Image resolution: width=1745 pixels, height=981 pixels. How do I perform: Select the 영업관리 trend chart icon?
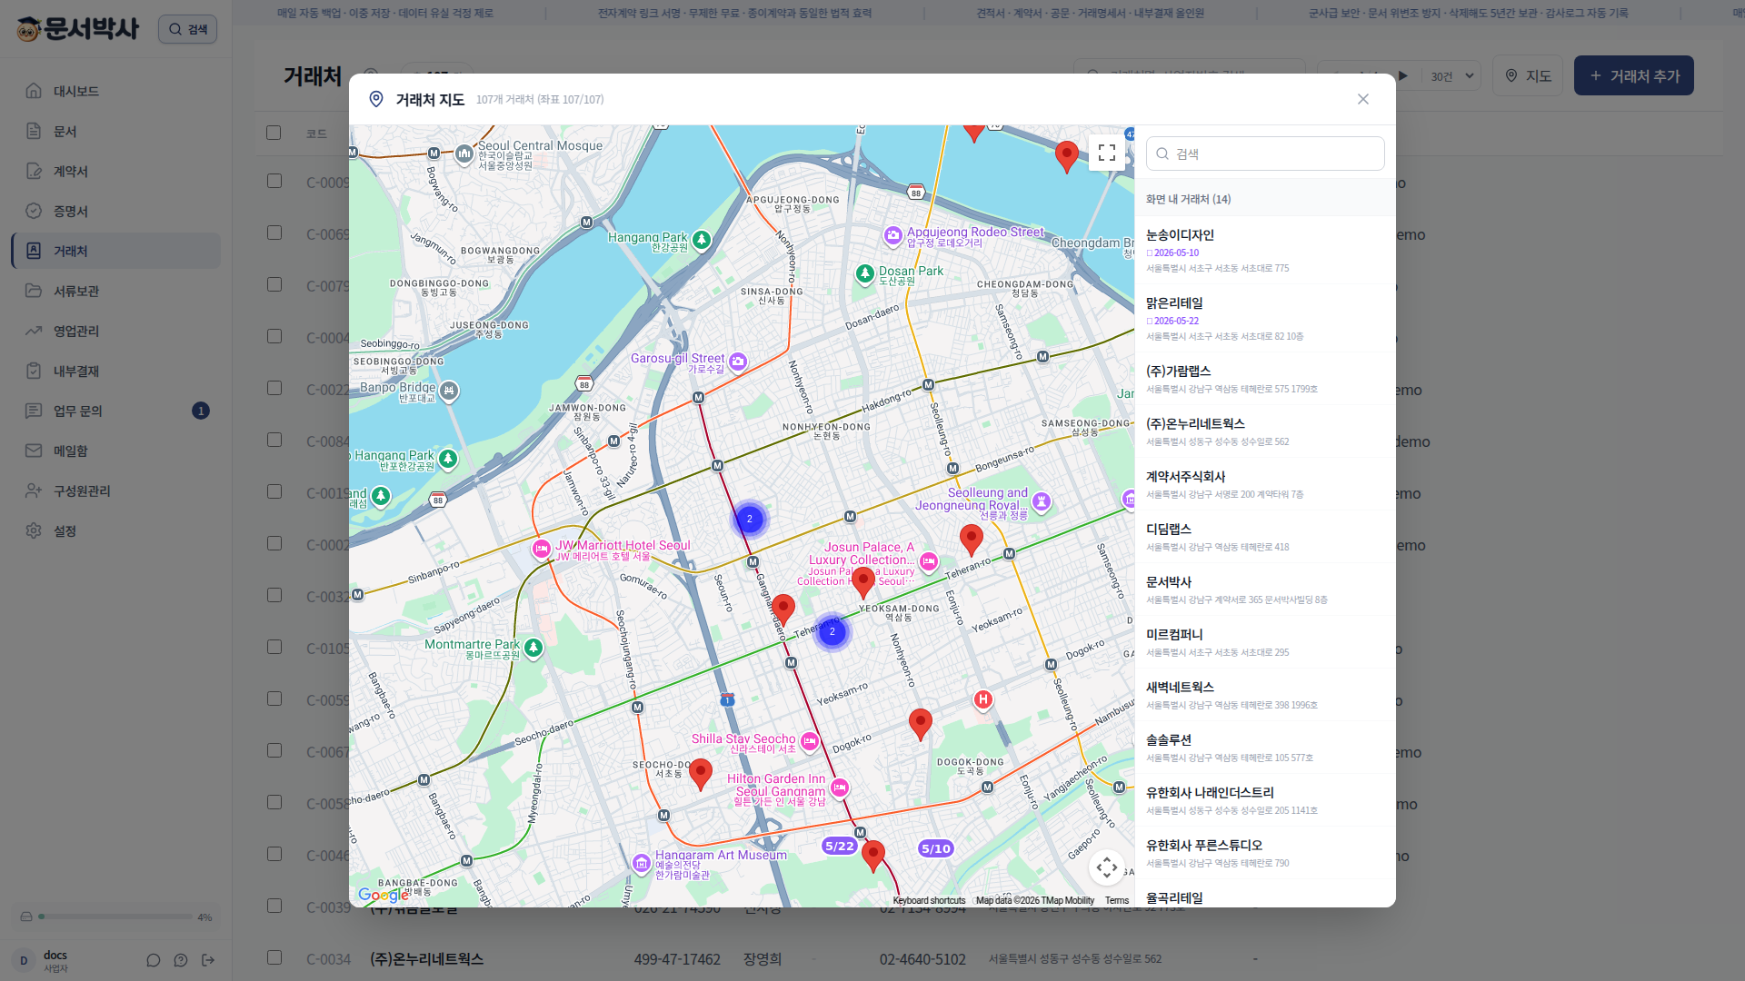[x=34, y=331]
